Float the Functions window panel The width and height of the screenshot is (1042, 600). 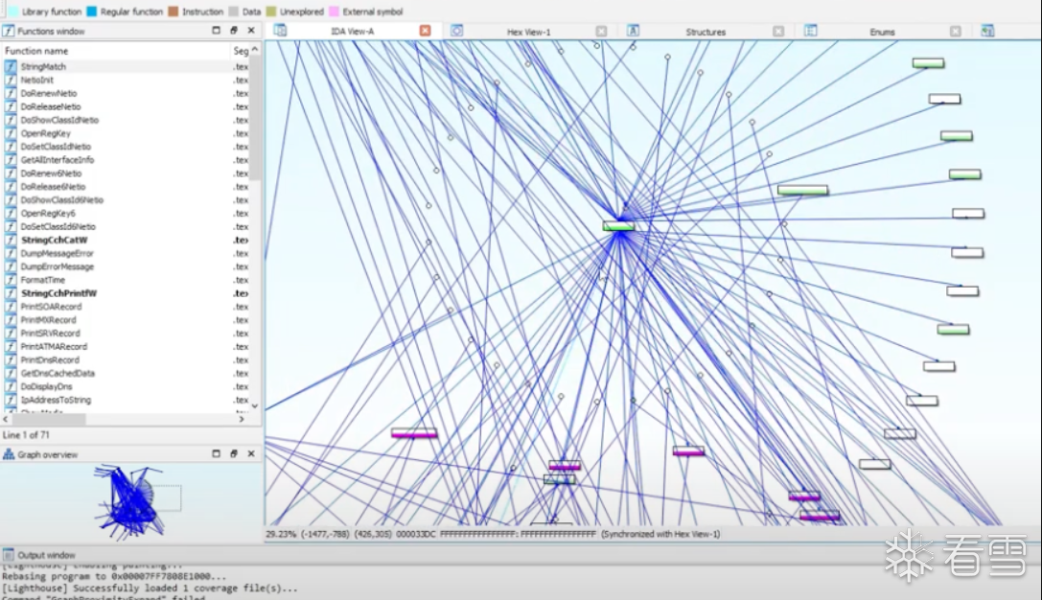tap(233, 30)
